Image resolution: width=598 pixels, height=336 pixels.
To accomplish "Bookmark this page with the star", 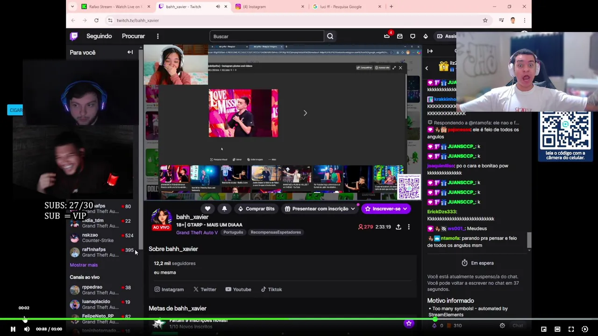I will pos(485,21).
